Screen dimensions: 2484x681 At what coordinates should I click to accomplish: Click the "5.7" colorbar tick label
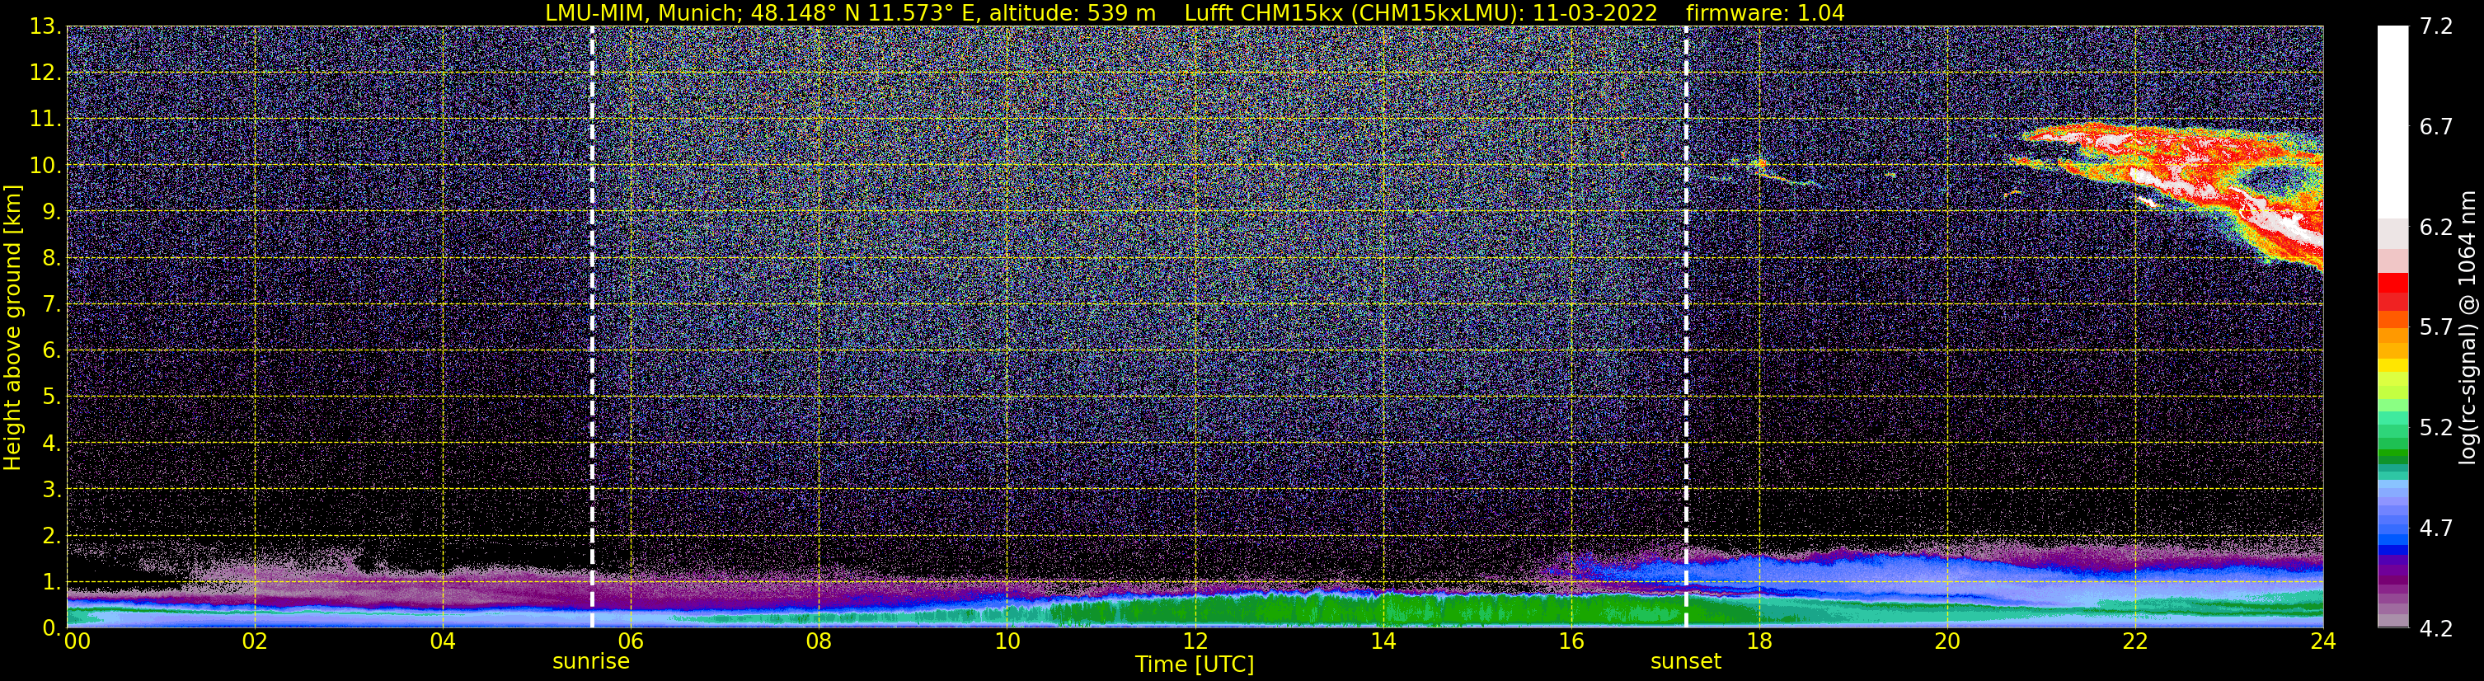[x=2436, y=328]
